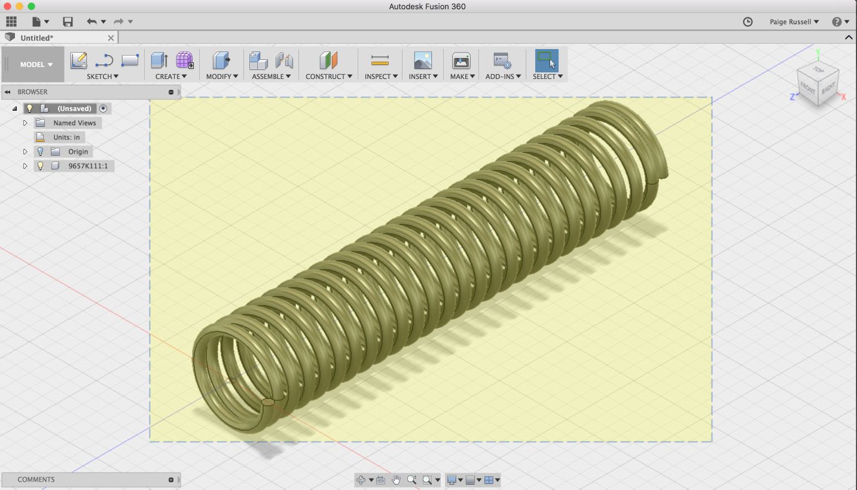Click the RIGHT face of ViewCube
The width and height of the screenshot is (857, 490).
828,89
